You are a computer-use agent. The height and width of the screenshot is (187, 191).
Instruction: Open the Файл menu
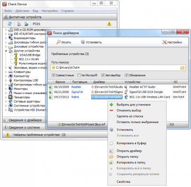click(8, 11)
